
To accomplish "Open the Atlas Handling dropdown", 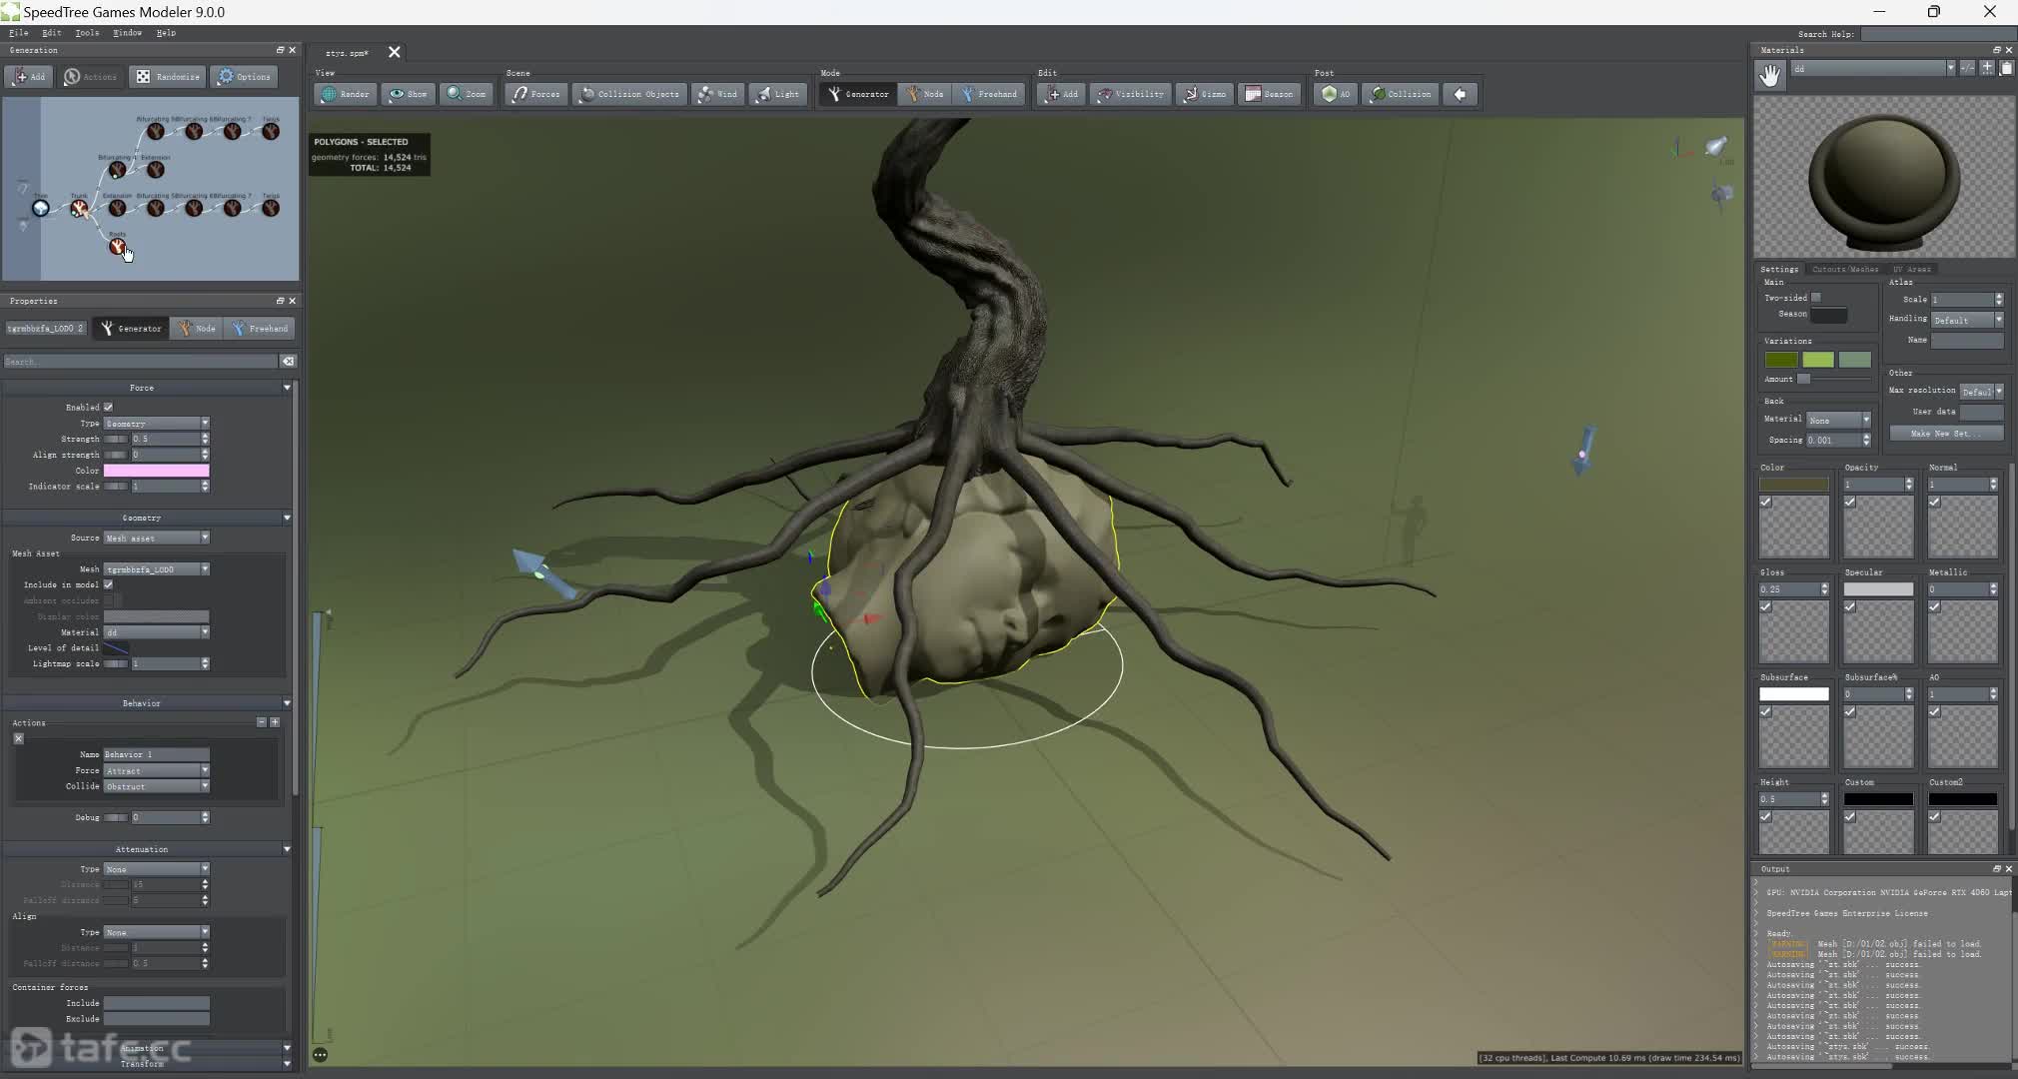I will tap(1967, 320).
